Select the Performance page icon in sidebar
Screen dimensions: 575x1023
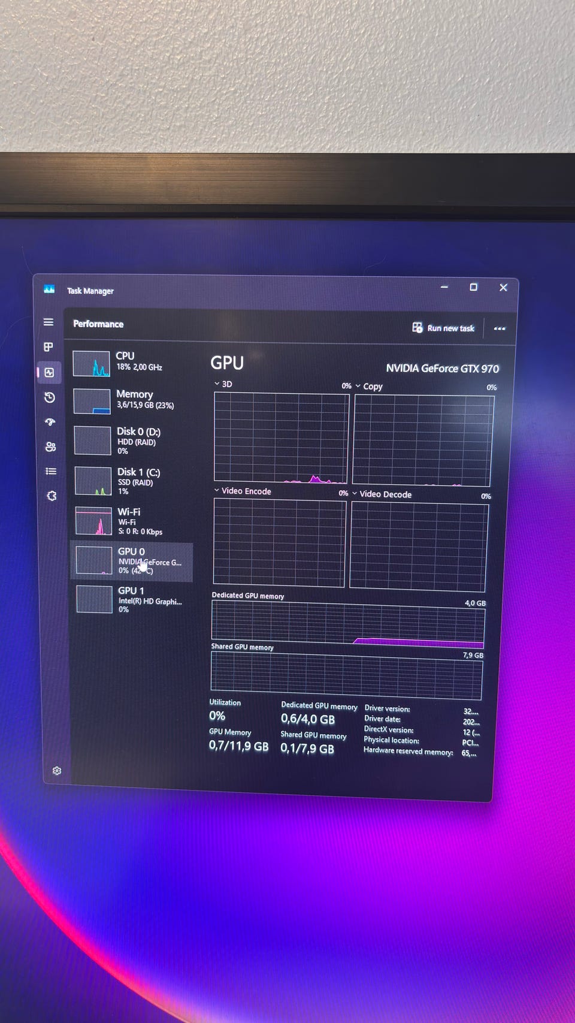[49, 372]
